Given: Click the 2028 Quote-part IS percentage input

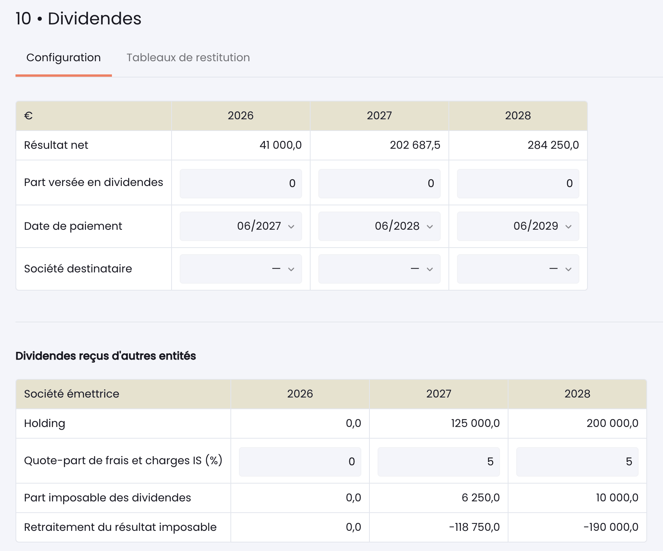Looking at the screenshot, I should (x=577, y=461).
